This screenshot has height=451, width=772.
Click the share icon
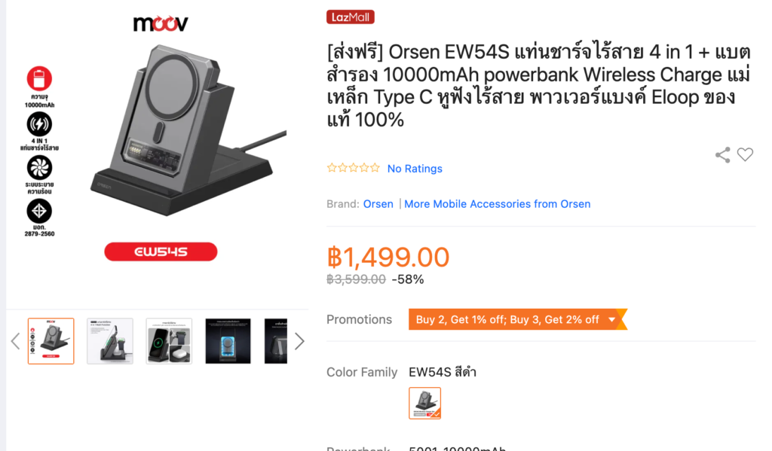723,155
